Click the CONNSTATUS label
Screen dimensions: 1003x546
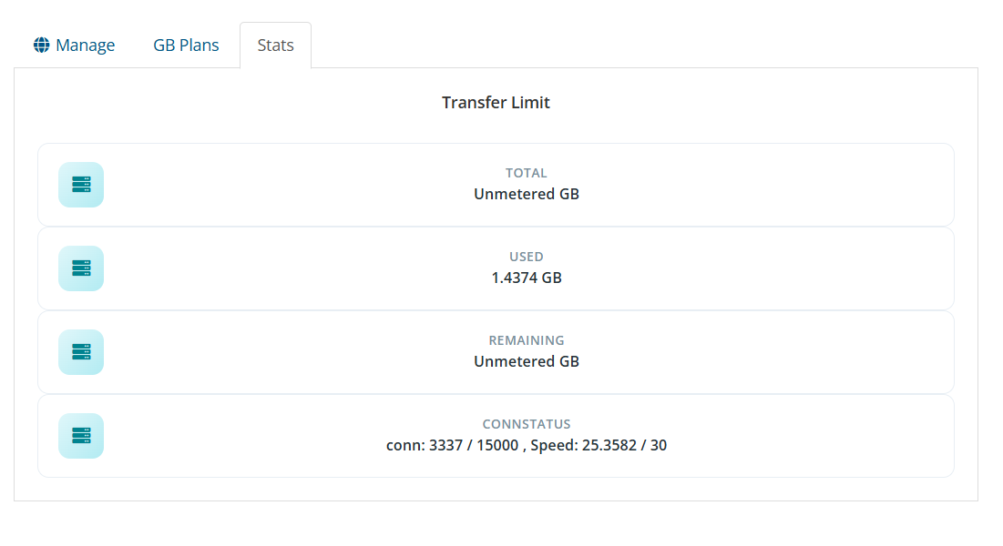pyautogui.click(x=527, y=424)
